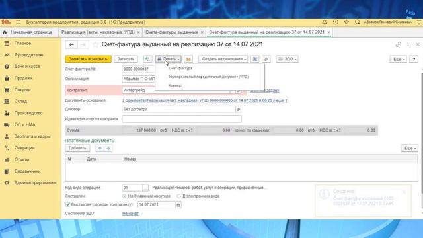Open favorites star in top bar
Image resolution: width=423 pixels, height=238 pixels.
point(346,22)
